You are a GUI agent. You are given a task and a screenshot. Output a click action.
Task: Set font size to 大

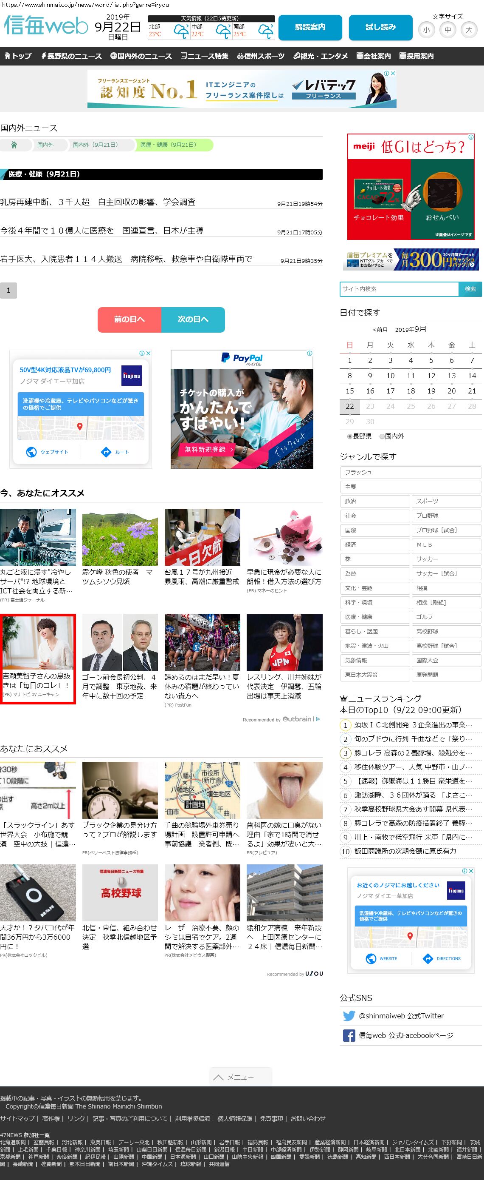468,30
